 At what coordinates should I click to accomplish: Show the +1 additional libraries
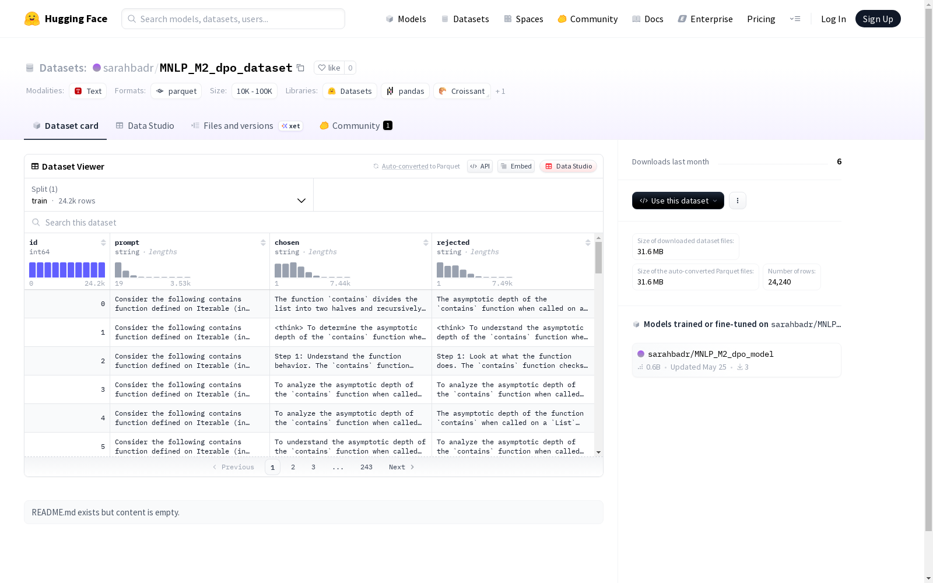(500, 91)
